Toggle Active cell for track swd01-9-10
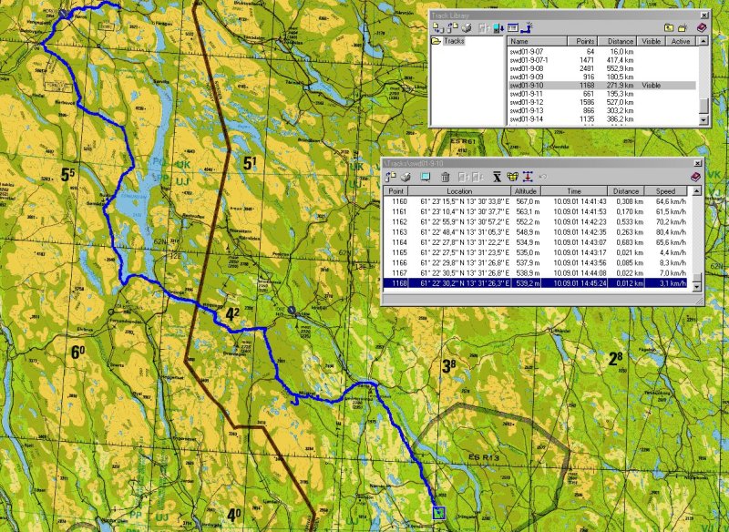 click(681, 85)
